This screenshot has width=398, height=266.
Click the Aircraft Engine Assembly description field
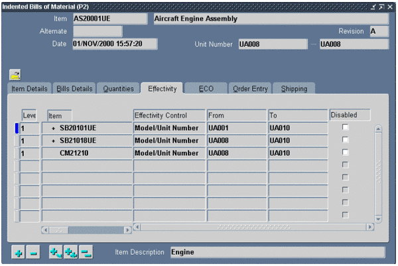pyautogui.click(x=271, y=19)
